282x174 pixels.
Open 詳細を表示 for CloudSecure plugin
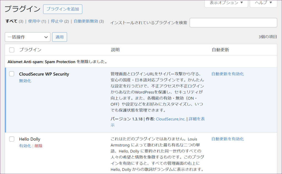(196, 119)
